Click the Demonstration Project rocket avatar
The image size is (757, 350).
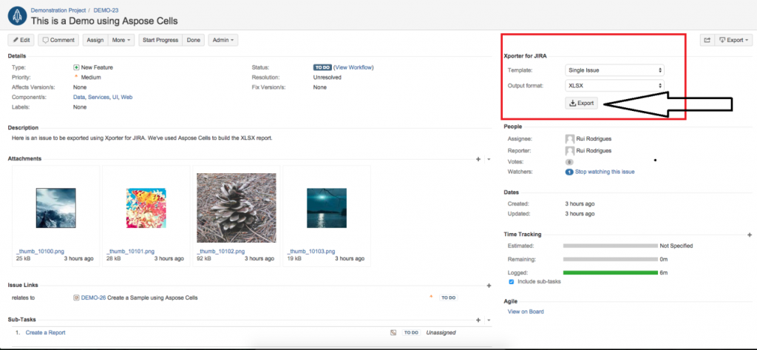(x=18, y=16)
